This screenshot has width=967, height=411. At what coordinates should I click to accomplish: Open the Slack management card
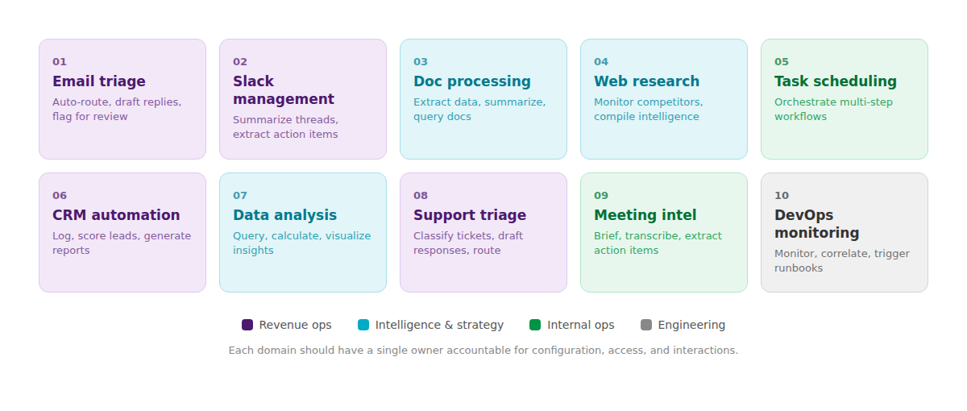coord(303,99)
